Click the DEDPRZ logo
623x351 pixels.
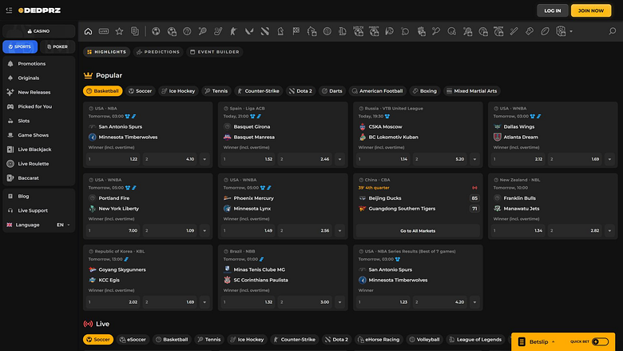pyautogui.click(x=40, y=10)
